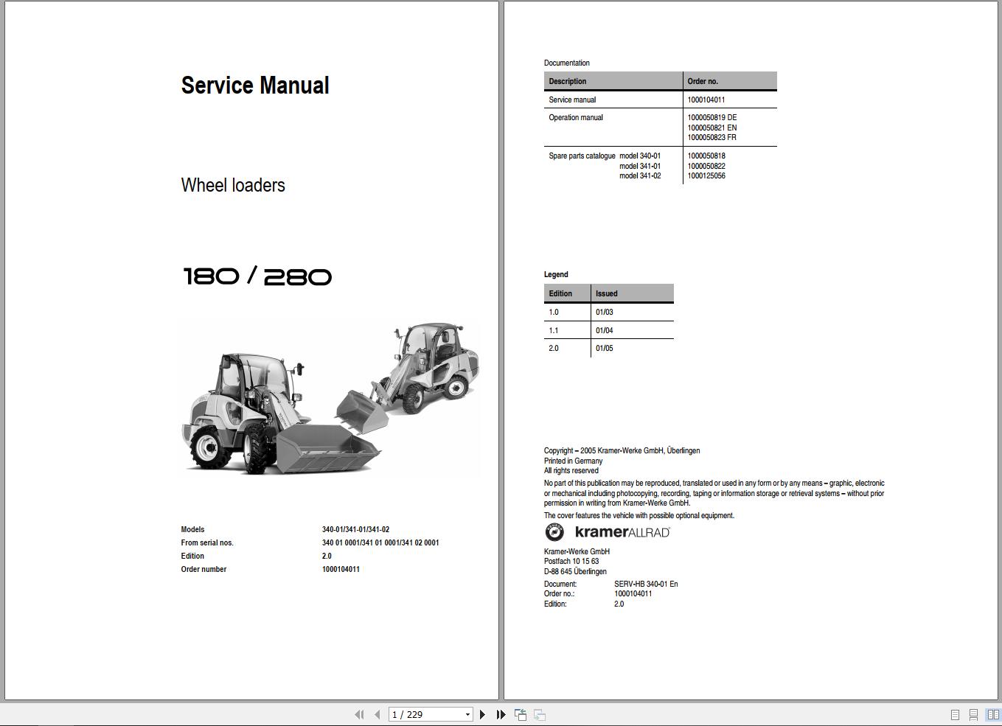Navigate to the previous page
Screen dimensions: 1002x726
coord(376,714)
